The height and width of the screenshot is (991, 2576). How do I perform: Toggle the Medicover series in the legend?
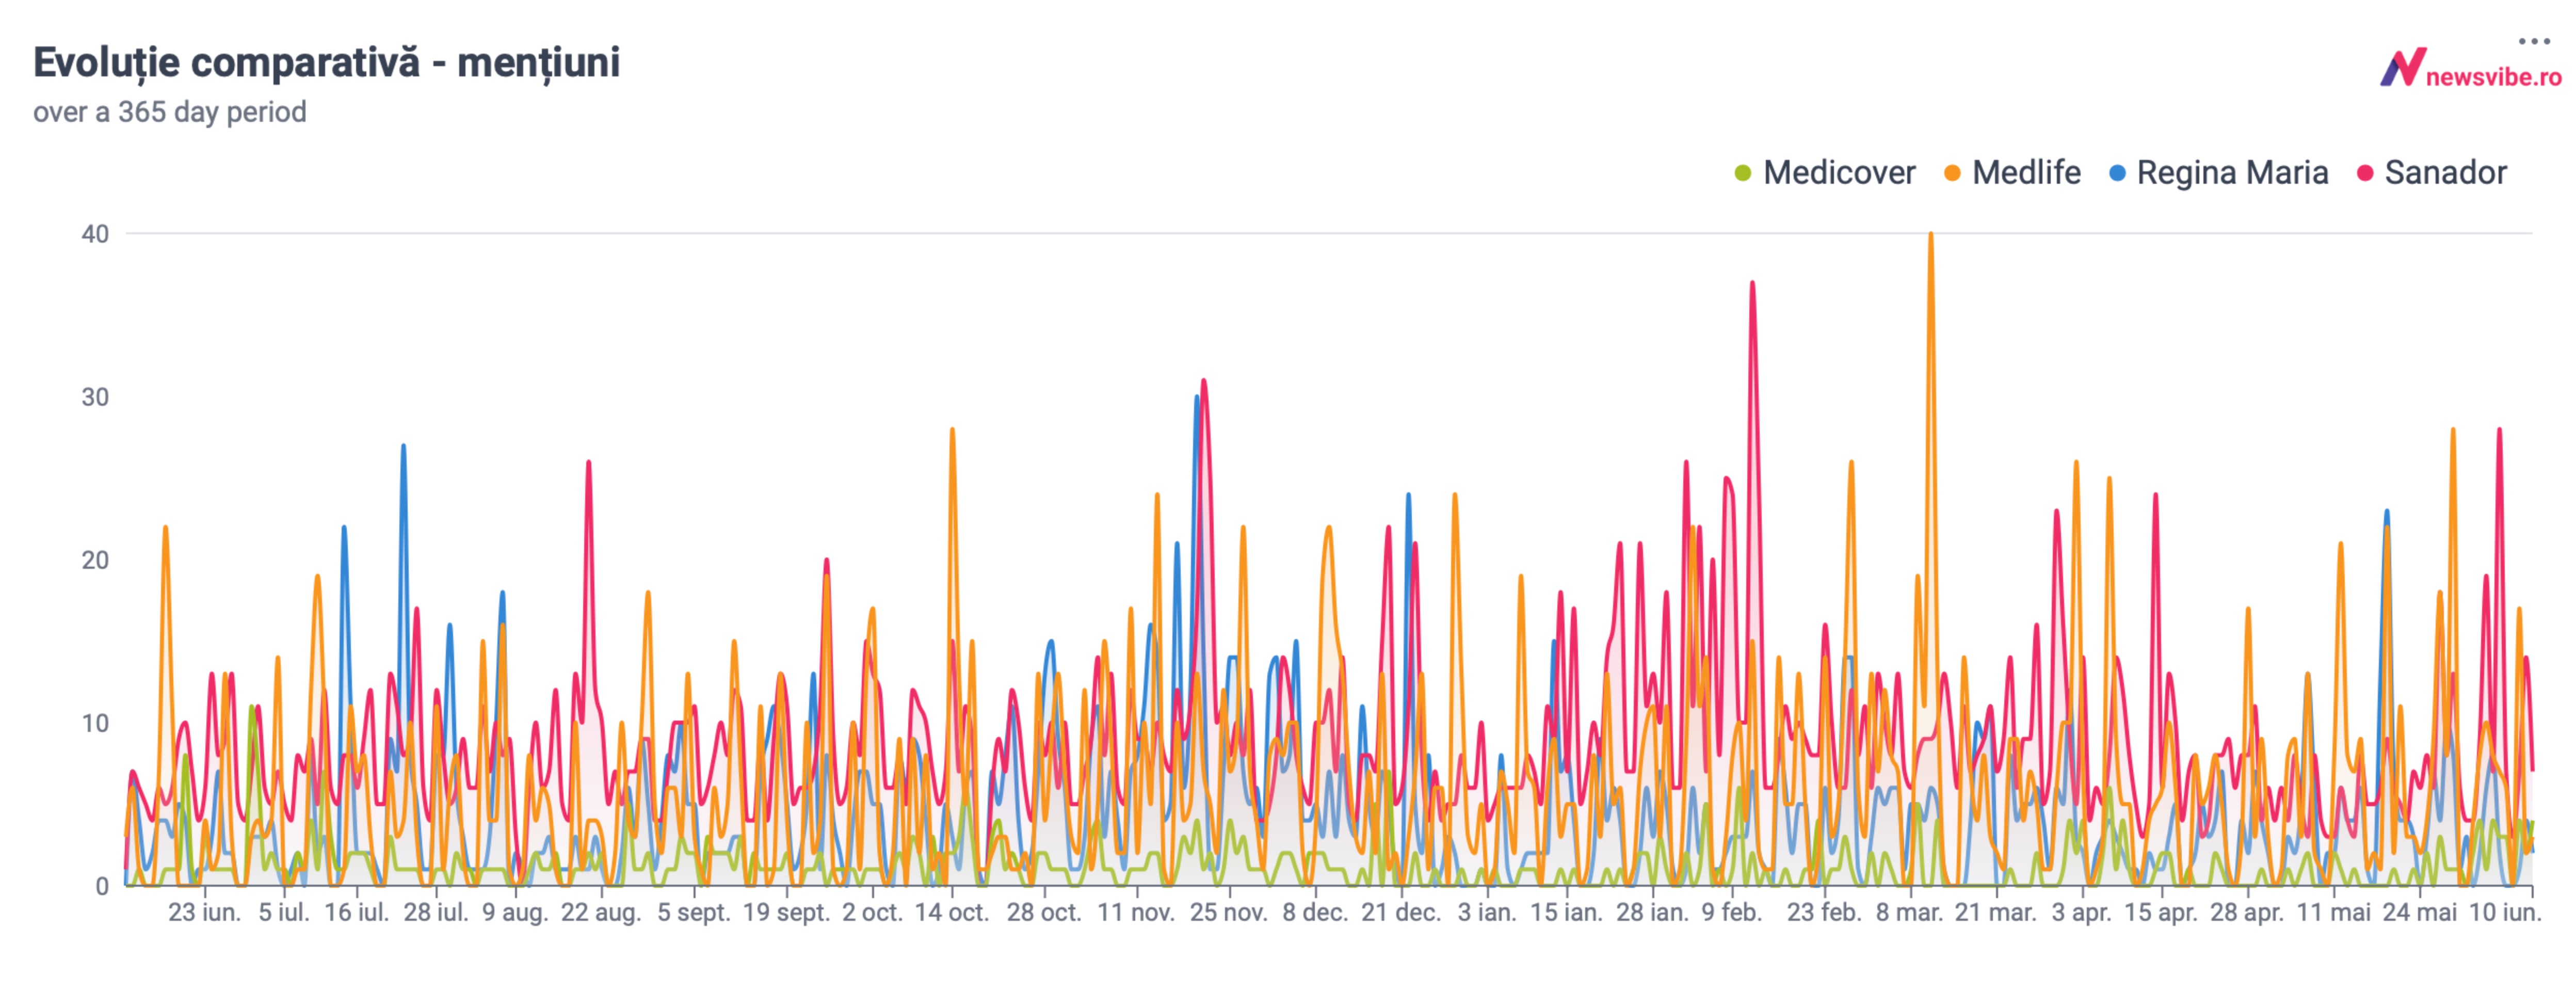1825,173
